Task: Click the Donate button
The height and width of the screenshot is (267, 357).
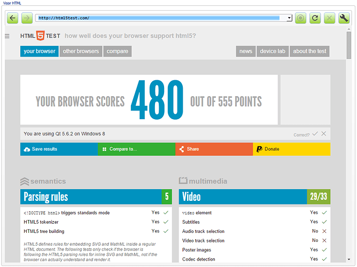Action: tap(292, 149)
